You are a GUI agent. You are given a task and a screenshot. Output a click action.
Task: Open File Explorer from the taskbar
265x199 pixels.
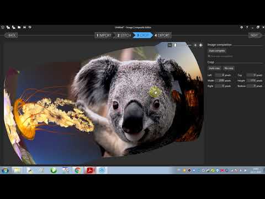pos(17,170)
